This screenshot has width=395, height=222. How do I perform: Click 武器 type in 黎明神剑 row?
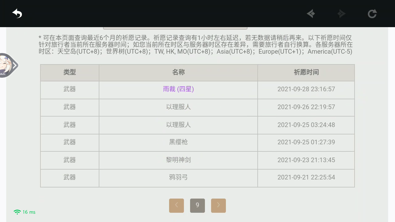coord(70,160)
